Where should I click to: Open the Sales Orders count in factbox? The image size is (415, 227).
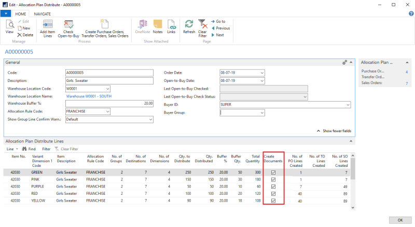(x=407, y=83)
